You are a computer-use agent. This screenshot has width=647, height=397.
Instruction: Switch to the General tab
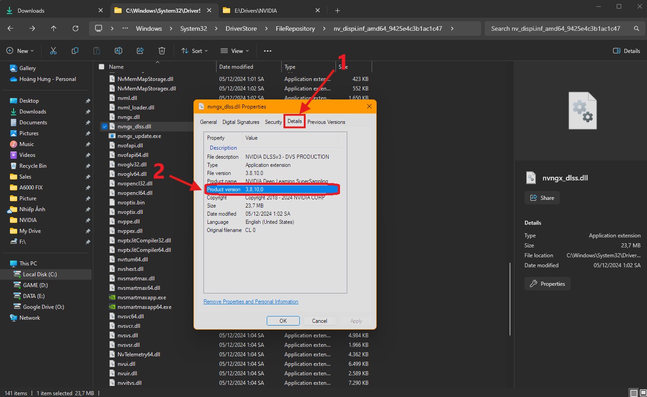click(x=208, y=122)
